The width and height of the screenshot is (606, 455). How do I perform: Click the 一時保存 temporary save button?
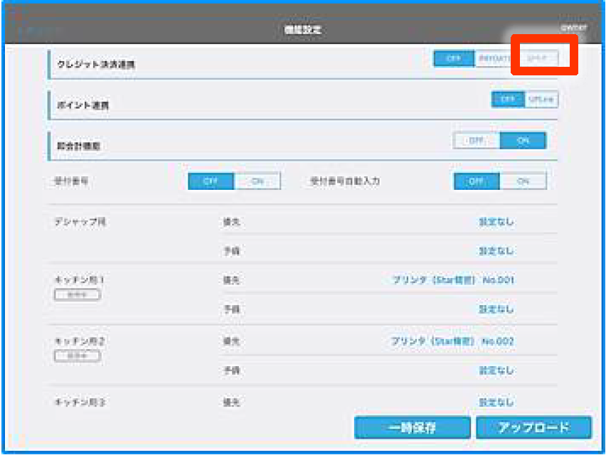pyautogui.click(x=413, y=428)
